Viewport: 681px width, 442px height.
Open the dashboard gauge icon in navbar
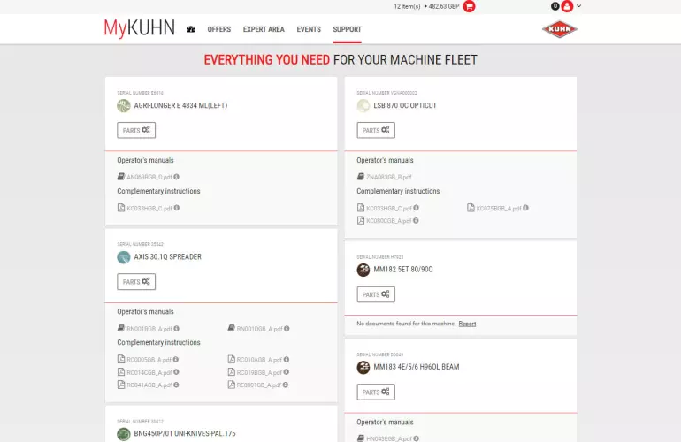(x=191, y=29)
